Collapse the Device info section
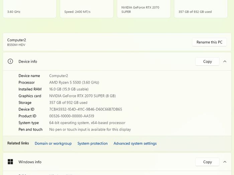The width and height of the screenshot is (234, 175). pyautogui.click(x=225, y=61)
